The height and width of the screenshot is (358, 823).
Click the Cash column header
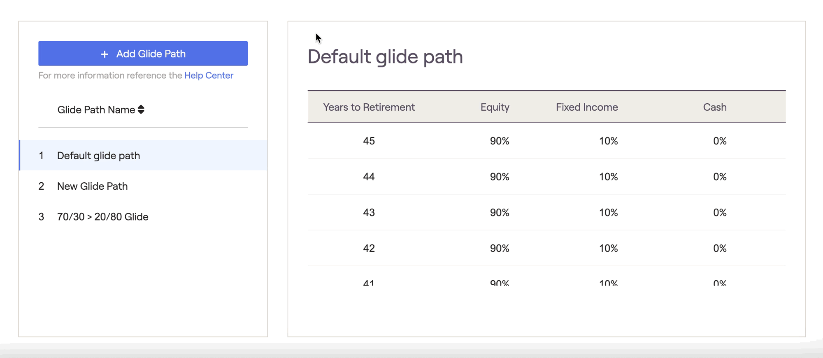click(x=715, y=107)
